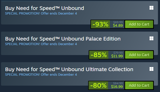Click the struck-through $69.99 original price

118,22
